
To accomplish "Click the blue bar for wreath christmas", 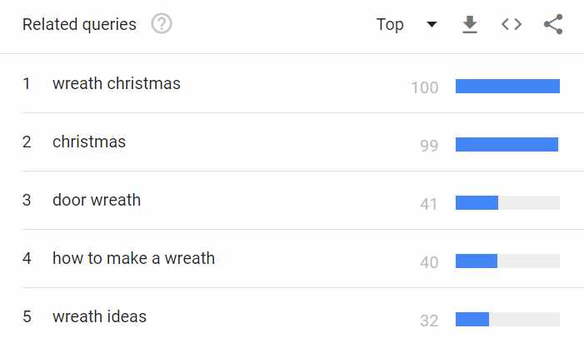I will point(507,86).
